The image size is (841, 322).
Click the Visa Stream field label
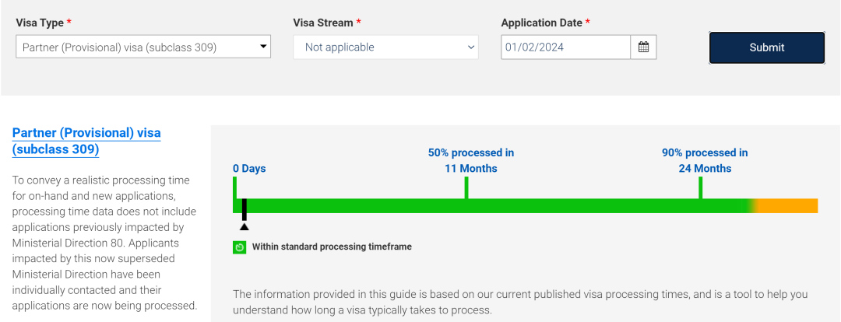click(x=322, y=23)
